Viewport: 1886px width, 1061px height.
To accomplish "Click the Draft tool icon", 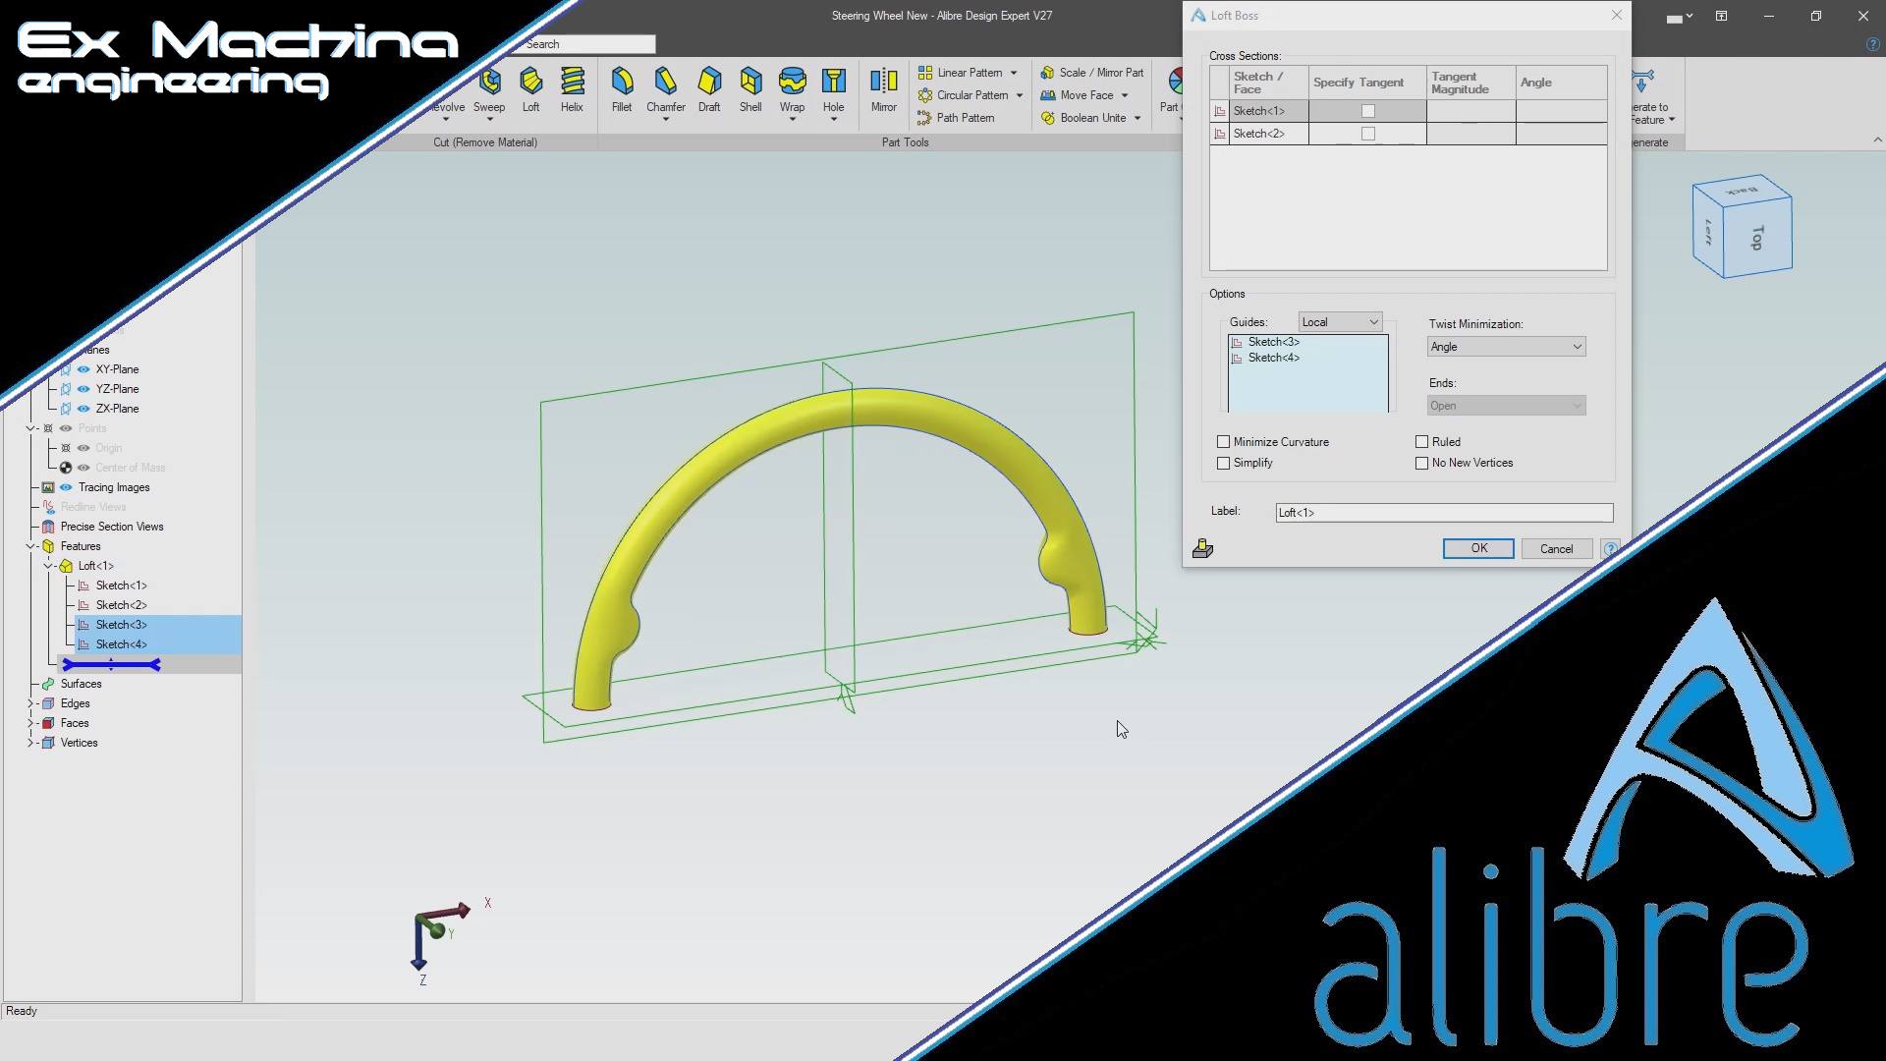I will click(708, 83).
